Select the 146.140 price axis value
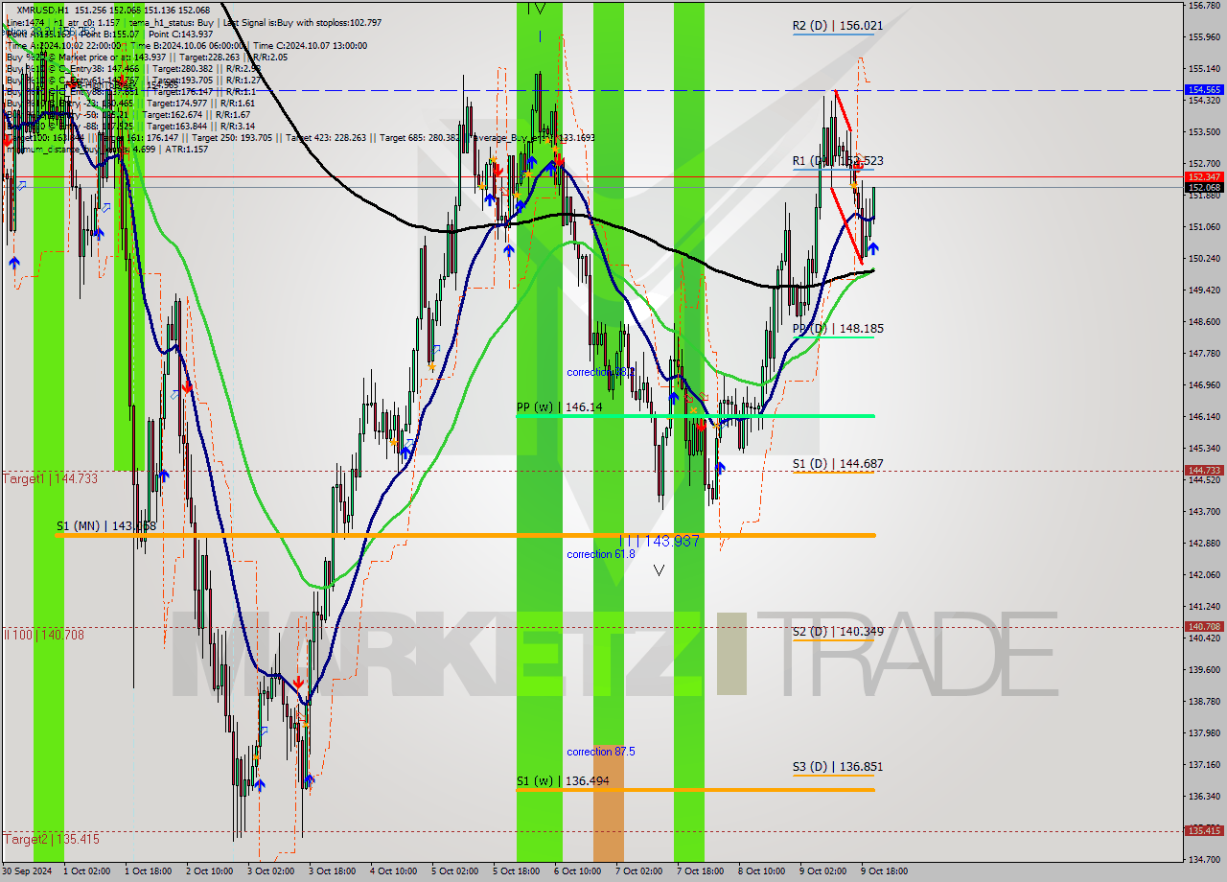 [1204, 416]
